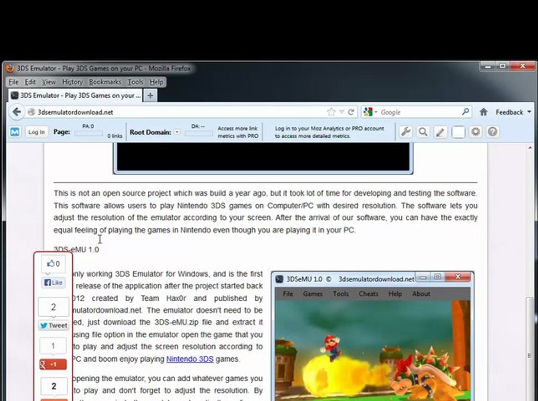Click the Google search input field

[x=420, y=112]
